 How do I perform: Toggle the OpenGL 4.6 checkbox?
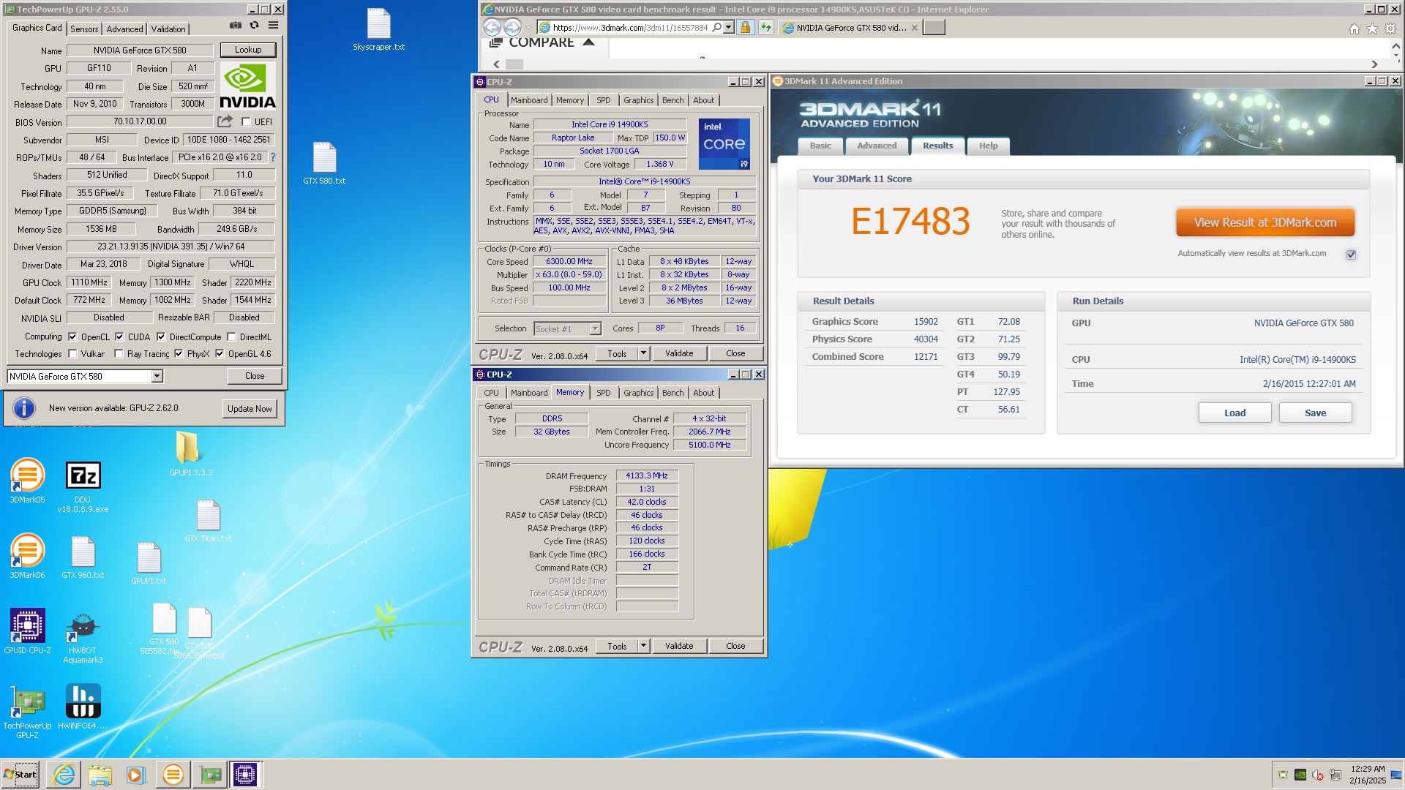pos(220,354)
